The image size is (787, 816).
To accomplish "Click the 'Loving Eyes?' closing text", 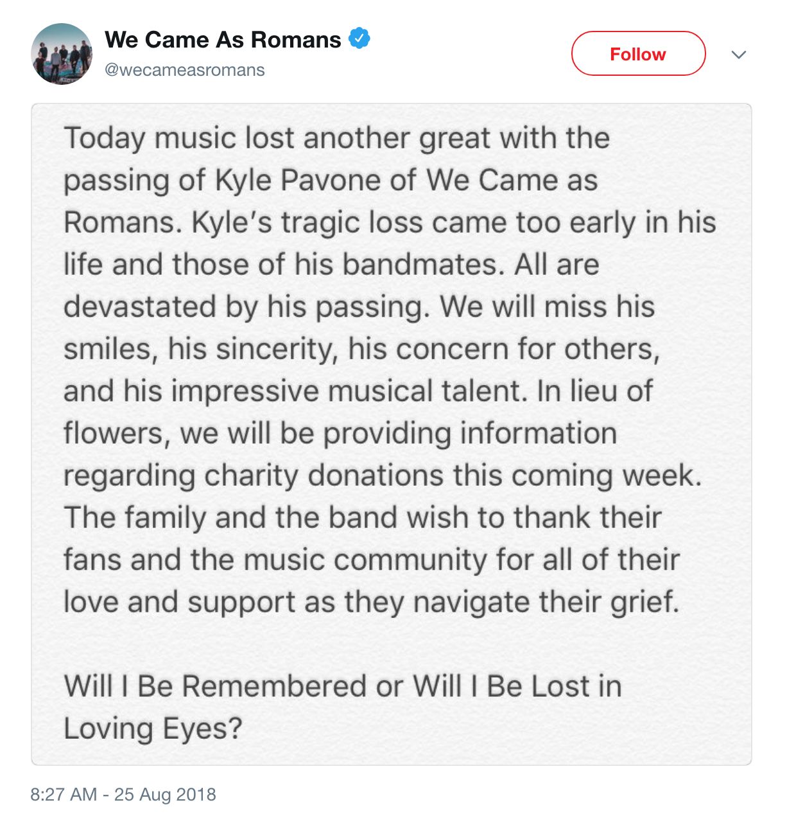I will click(153, 729).
